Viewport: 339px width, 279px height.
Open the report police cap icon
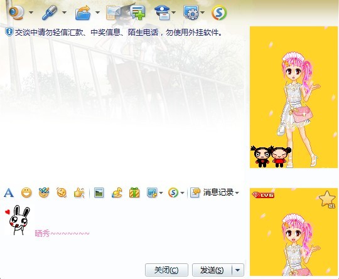coord(163,13)
